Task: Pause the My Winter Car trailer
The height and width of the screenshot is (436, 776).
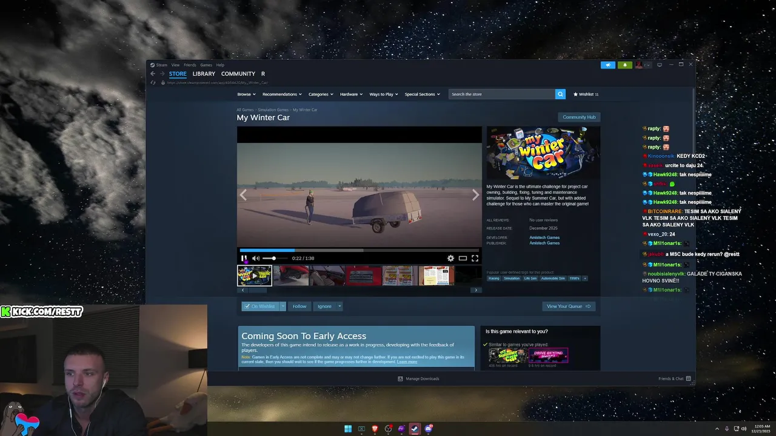Action: pos(244,258)
